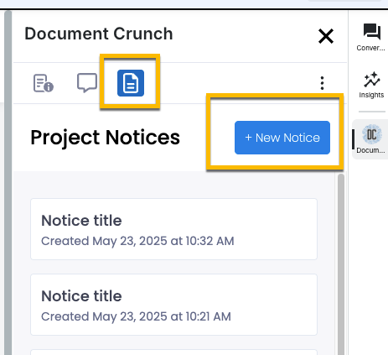Click text 'Created May 23, 2025 at 10:21 AM'

(136, 316)
